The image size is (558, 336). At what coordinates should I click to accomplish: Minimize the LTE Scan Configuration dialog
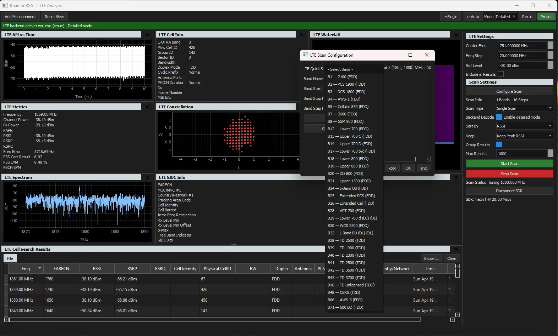394,55
